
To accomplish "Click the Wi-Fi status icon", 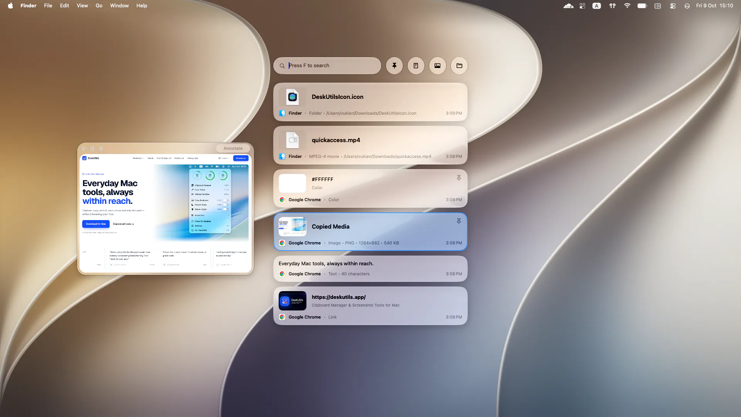I will [x=627, y=6].
